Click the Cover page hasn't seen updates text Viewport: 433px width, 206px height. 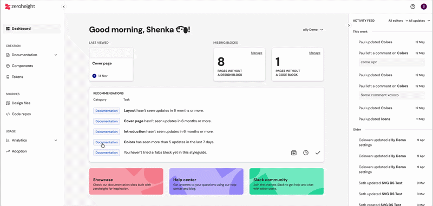167,121
